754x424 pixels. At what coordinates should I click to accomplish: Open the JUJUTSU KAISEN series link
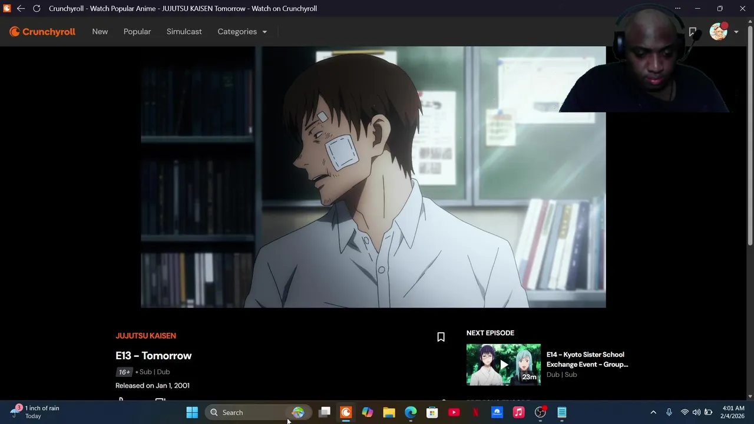pyautogui.click(x=145, y=336)
